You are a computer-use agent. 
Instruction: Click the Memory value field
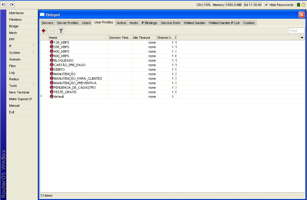click(234, 5)
